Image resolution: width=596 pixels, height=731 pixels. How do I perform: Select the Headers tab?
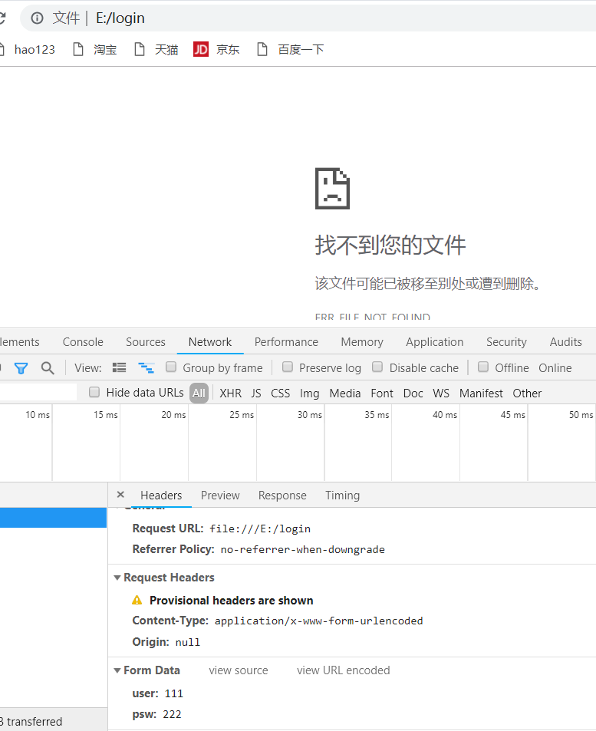point(161,495)
